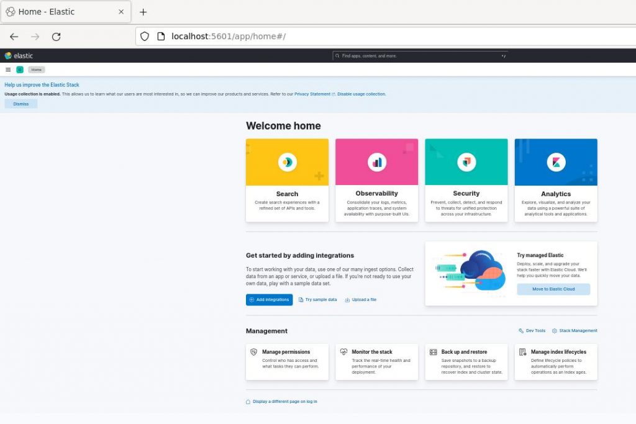The image size is (636, 424).
Task: Focus the Find apps, content, and more field
Action: click(420, 56)
